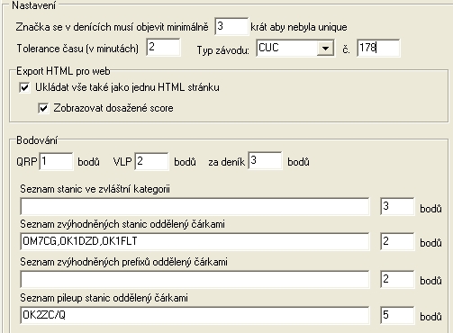This screenshot has width=453, height=333.
Task: Uncheck Zobrazovat dosažené score checkbox
Action: 43,108
